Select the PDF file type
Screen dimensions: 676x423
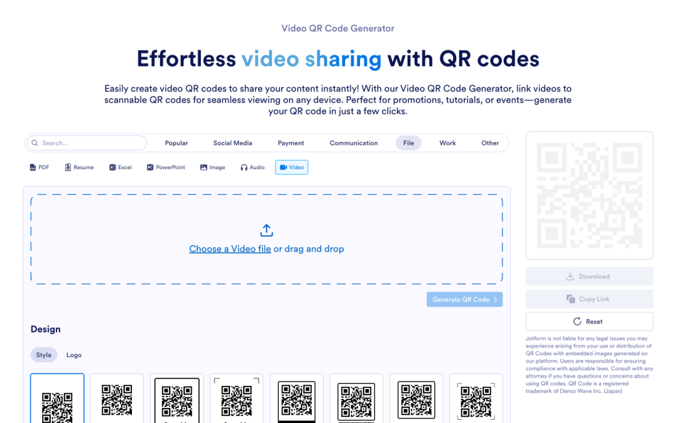coord(39,167)
